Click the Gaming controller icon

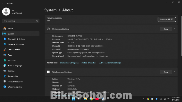[5, 71]
